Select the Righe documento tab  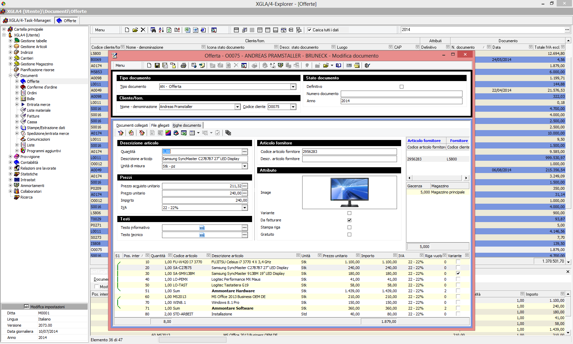187,125
